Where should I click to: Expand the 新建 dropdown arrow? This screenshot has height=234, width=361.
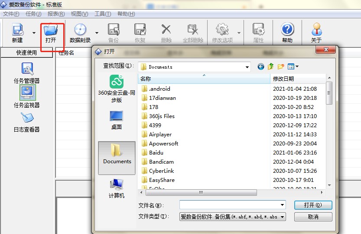point(34,33)
